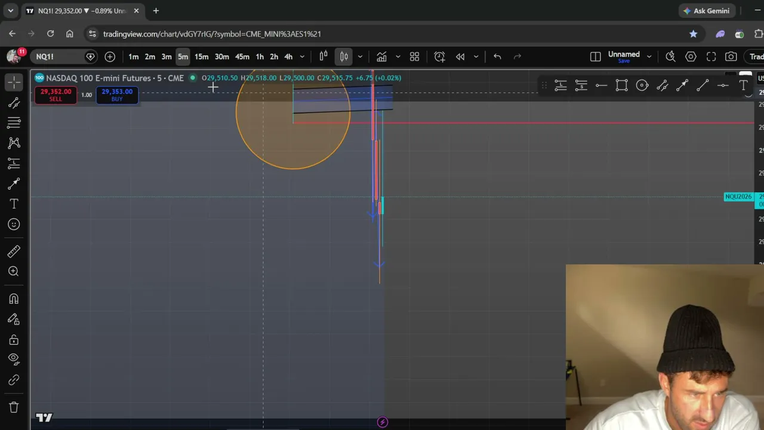Open the Fibonacci retracement tools
The height and width of the screenshot is (430, 764).
click(14, 123)
